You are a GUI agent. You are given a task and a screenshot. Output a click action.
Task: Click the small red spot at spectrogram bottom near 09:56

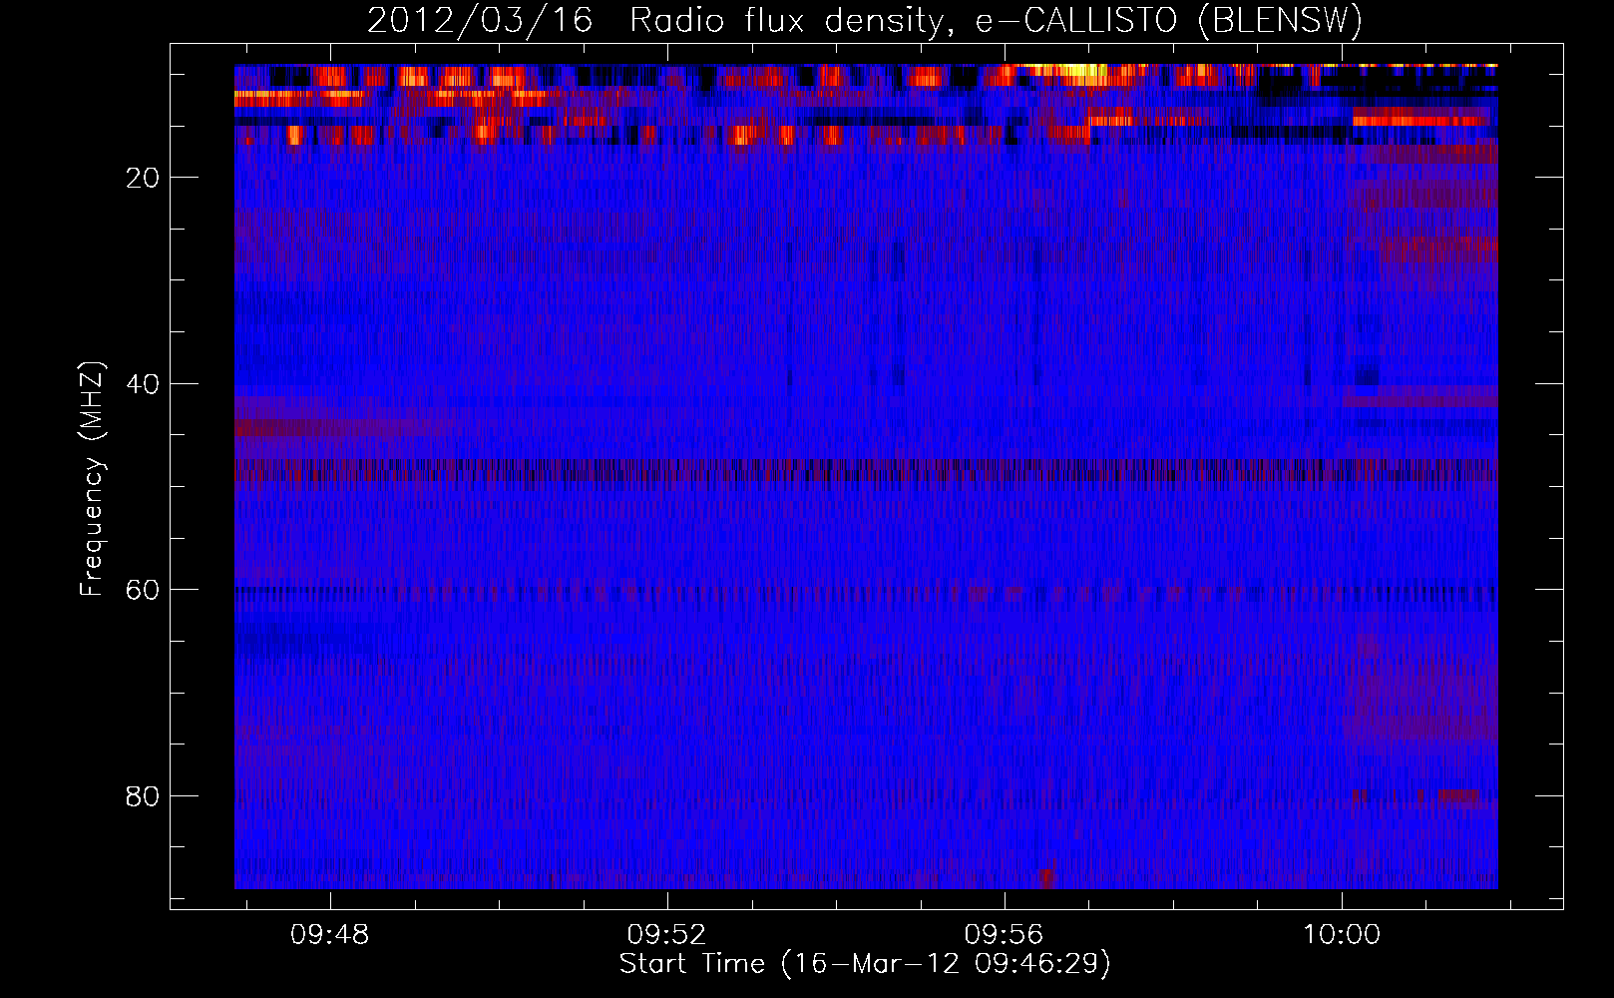[x=1045, y=878]
